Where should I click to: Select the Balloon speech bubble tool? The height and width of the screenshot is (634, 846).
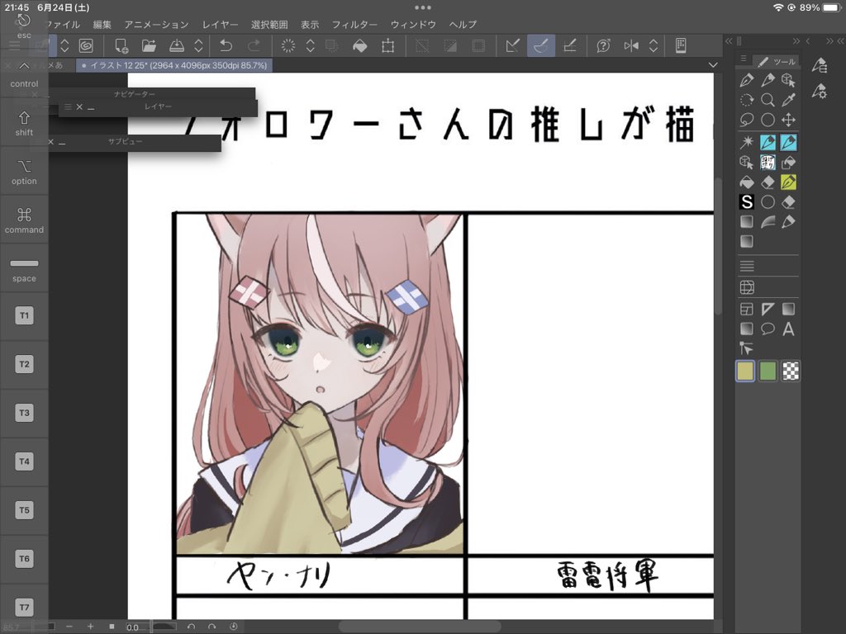point(766,328)
